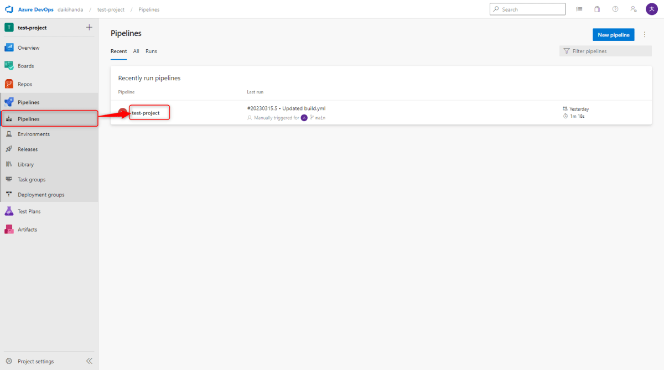Click the failed status icon of test-project
The width and height of the screenshot is (664, 370).
tap(122, 113)
